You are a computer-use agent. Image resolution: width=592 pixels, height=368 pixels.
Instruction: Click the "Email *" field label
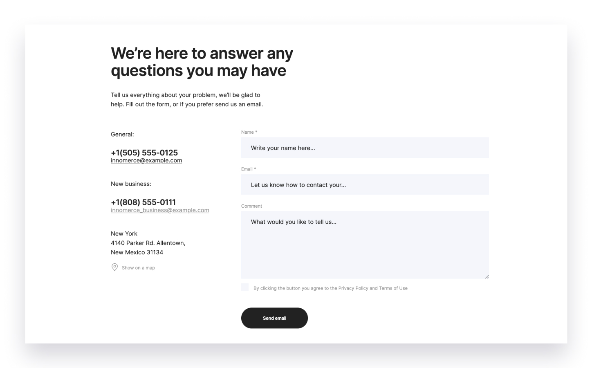(249, 169)
